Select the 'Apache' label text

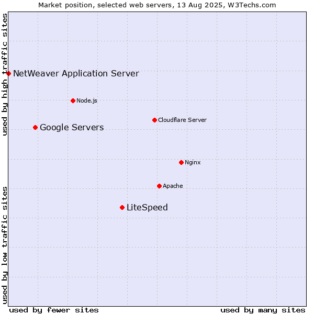coord(173,186)
